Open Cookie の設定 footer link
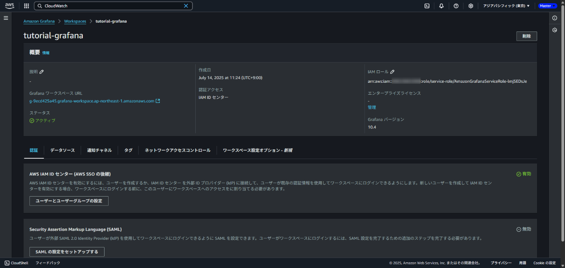 545,263
